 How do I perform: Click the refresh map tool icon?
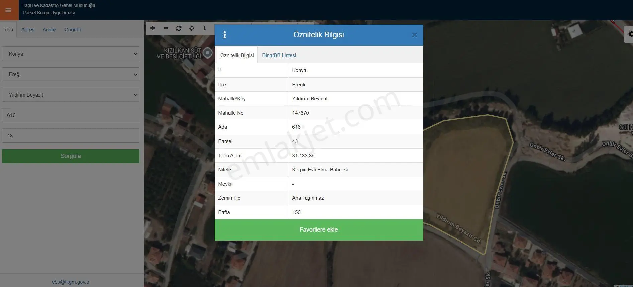pyautogui.click(x=179, y=28)
